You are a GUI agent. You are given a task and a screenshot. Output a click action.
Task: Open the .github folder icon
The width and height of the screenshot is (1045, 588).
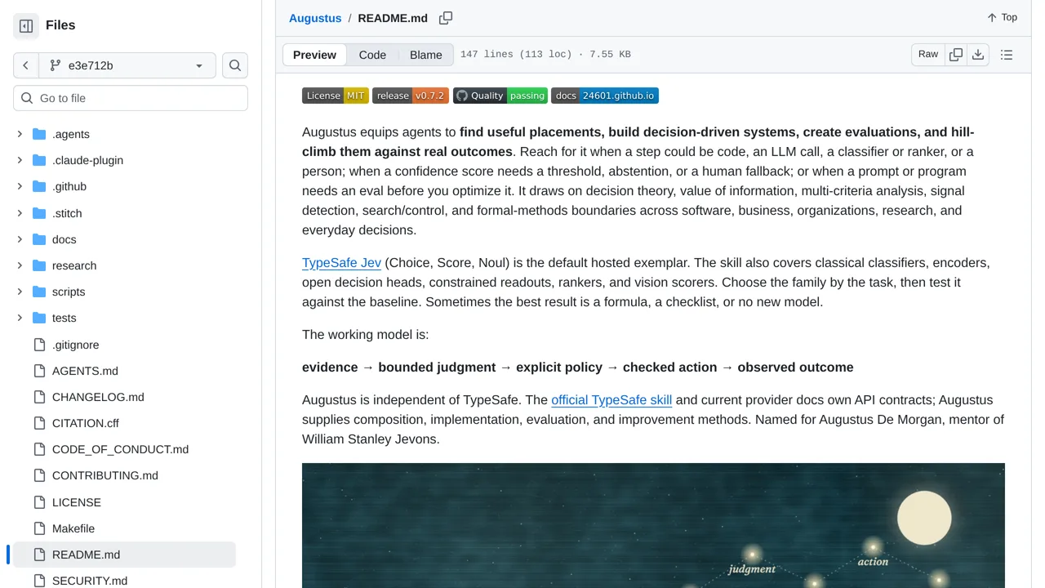(39, 186)
